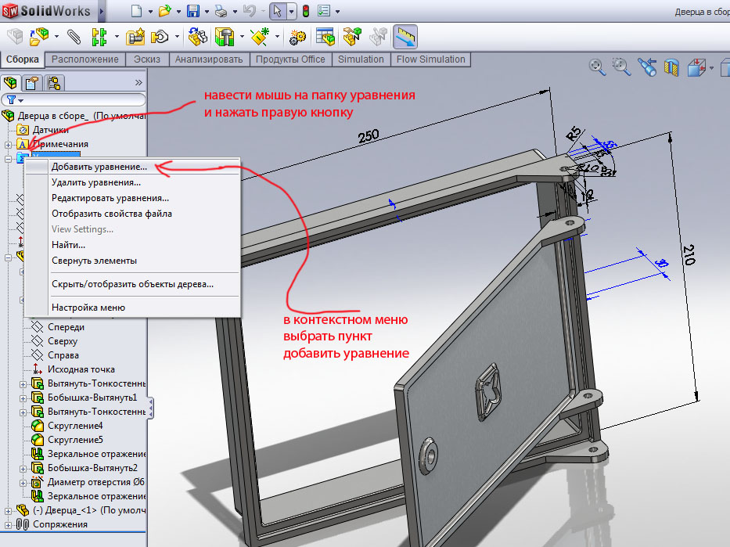
Task: Click the Zoom to Fit magnifier icon
Action: (x=598, y=67)
